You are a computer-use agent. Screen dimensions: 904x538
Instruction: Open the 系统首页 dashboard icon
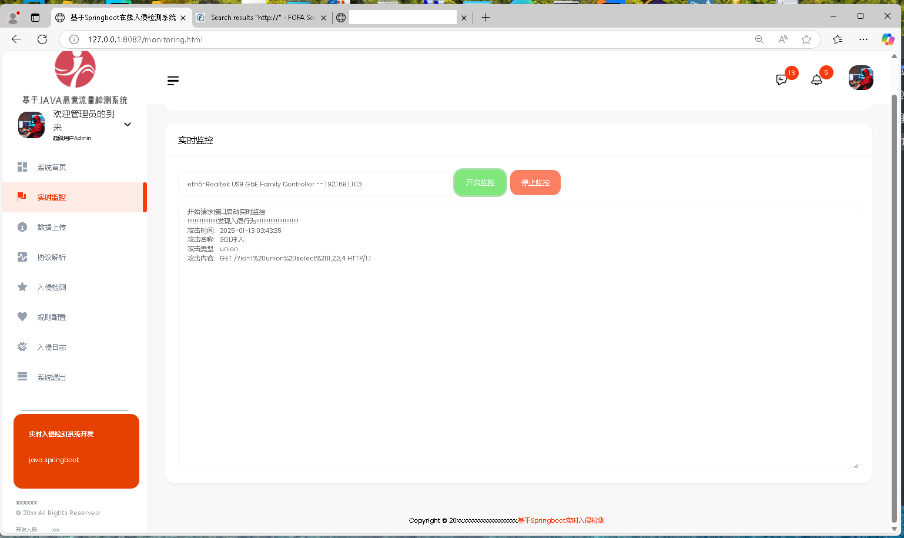22,167
